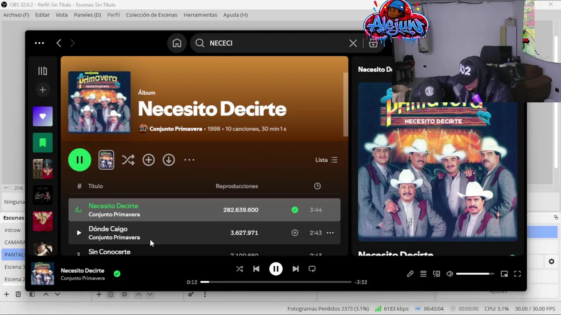Open OBS Editar menu
The width and height of the screenshot is (561, 315).
coord(43,15)
